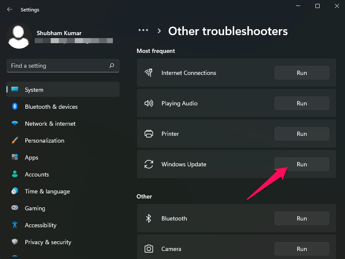Click the Accessibility figure icon
Image resolution: width=345 pixels, height=259 pixels.
coord(15,225)
